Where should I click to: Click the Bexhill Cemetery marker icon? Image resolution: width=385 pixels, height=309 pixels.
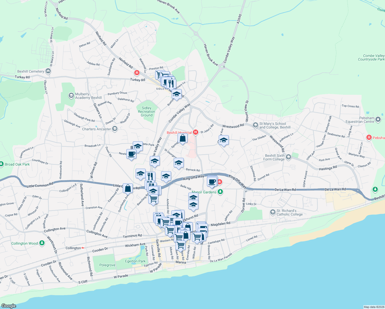coord(48,71)
